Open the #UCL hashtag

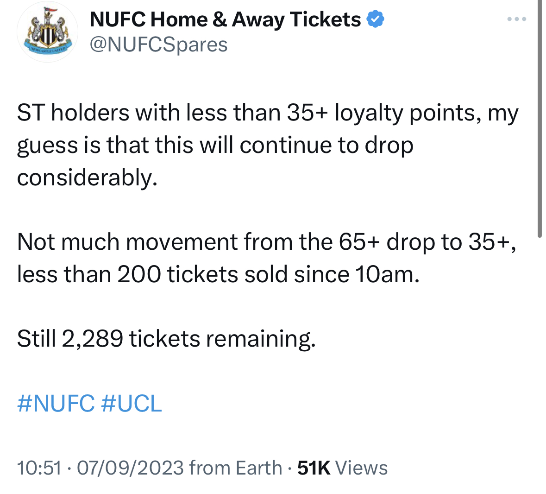click(x=131, y=404)
